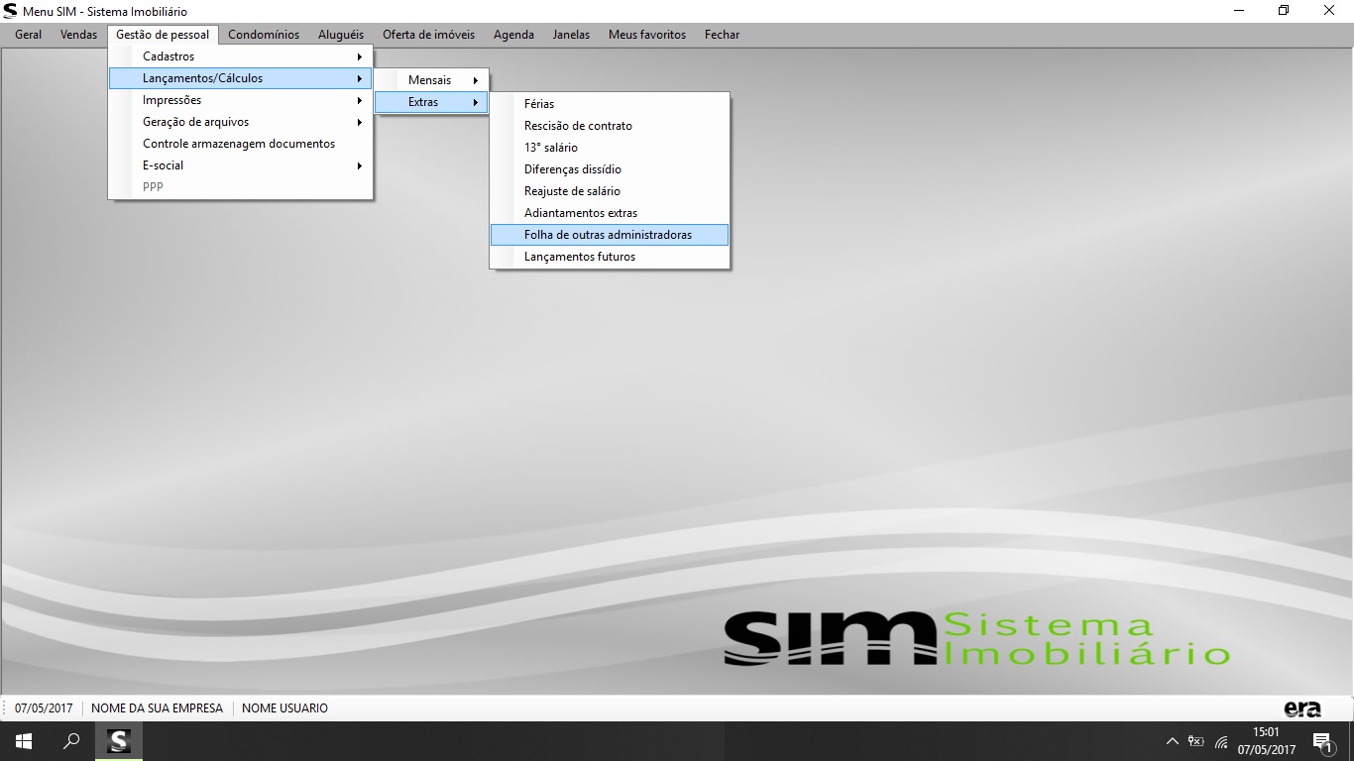Expand the Extras submenu
Image resolution: width=1354 pixels, height=761 pixels.
point(431,102)
